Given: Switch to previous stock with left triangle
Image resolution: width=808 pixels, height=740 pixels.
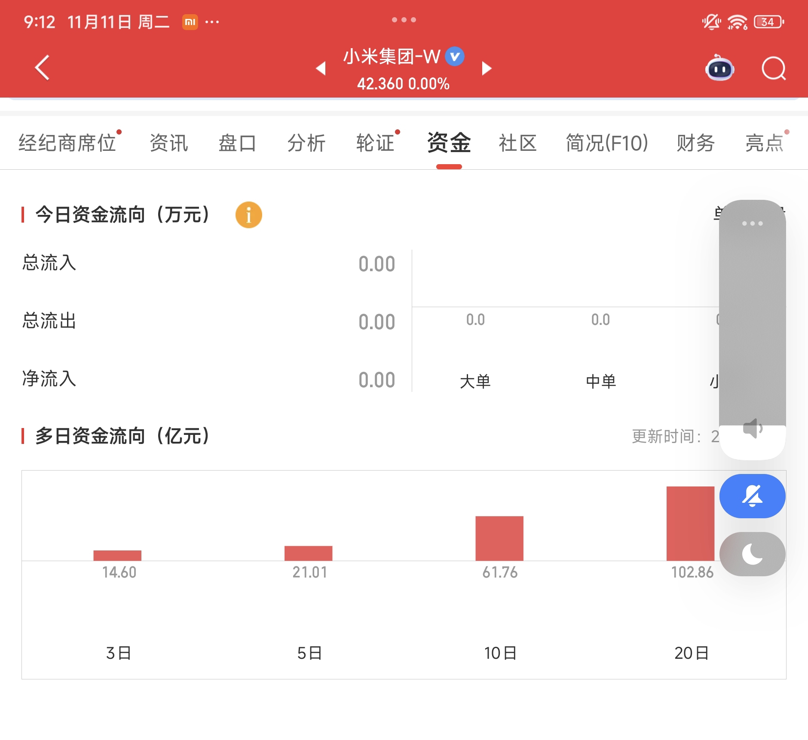Looking at the screenshot, I should 321,68.
